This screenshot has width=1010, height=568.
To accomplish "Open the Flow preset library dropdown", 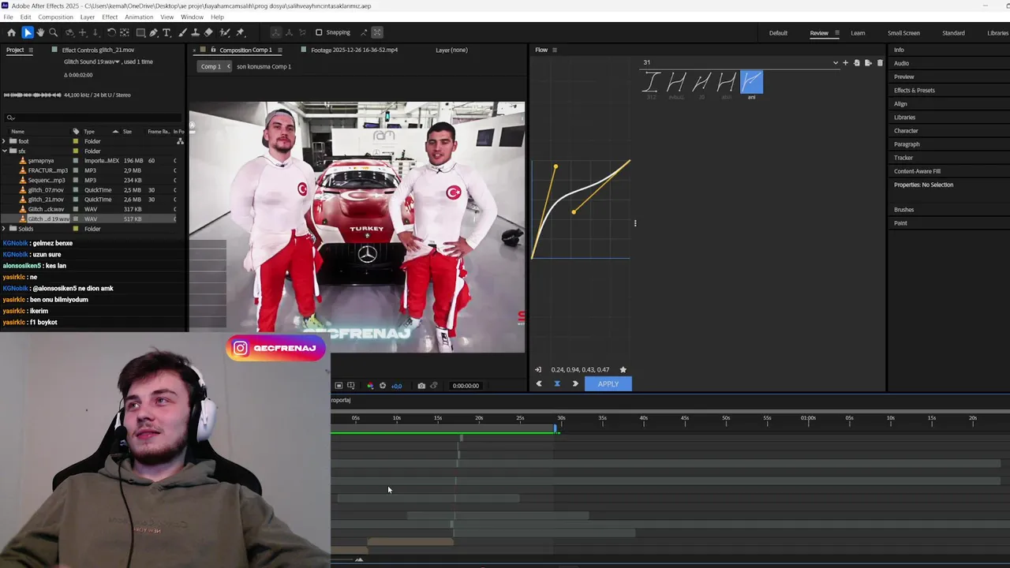I will click(x=835, y=62).
